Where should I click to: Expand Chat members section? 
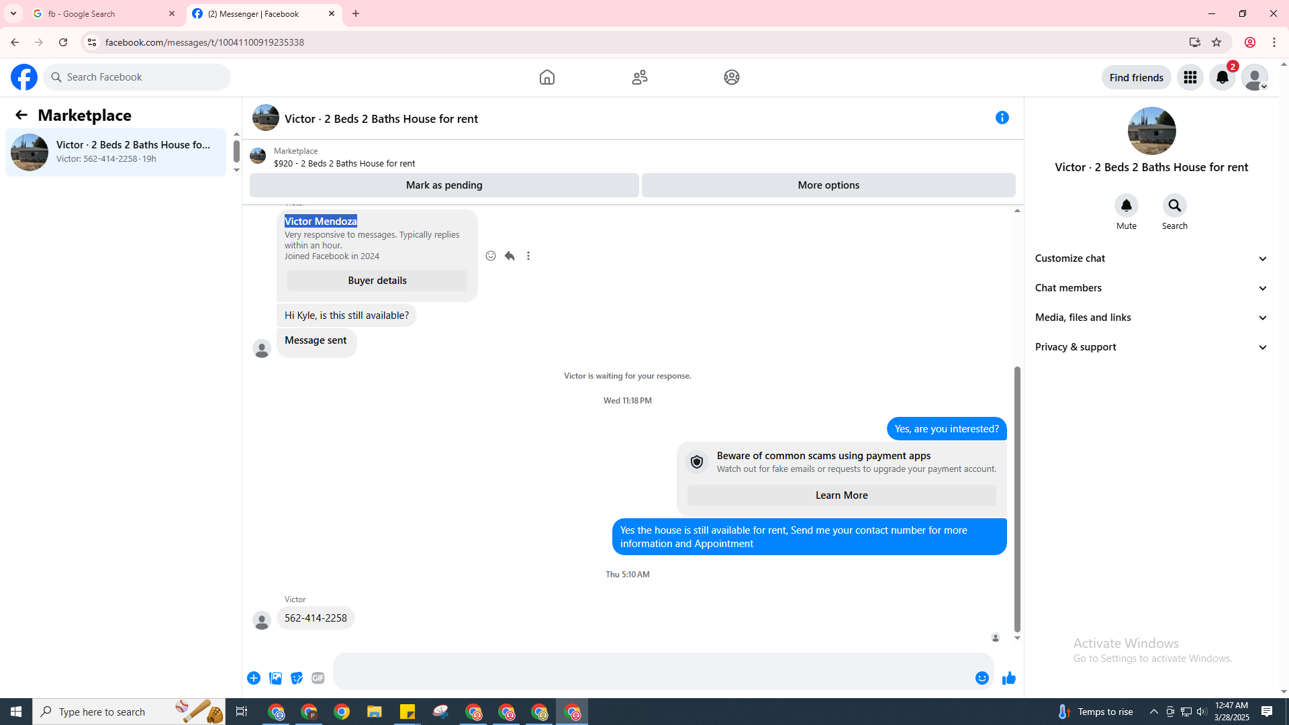click(x=1152, y=288)
